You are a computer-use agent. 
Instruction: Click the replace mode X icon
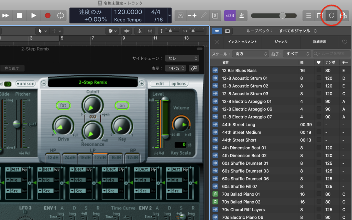coord(180,15)
